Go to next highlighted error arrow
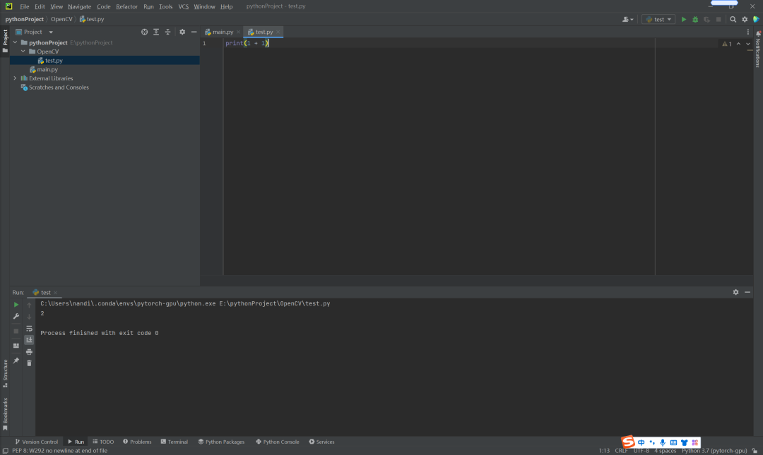Viewport: 763px width, 455px height. pyautogui.click(x=748, y=44)
